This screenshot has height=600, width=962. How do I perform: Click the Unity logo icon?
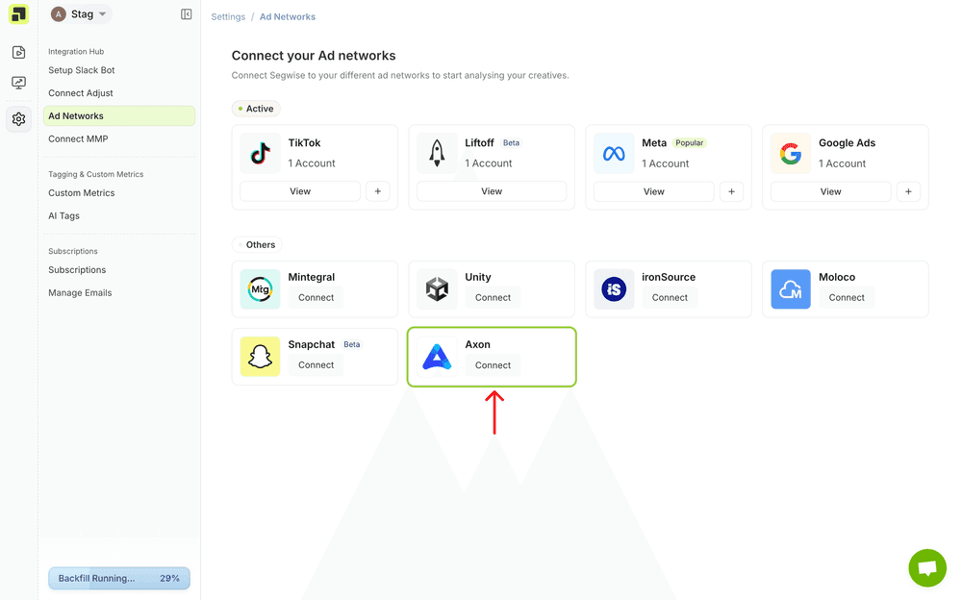437,289
